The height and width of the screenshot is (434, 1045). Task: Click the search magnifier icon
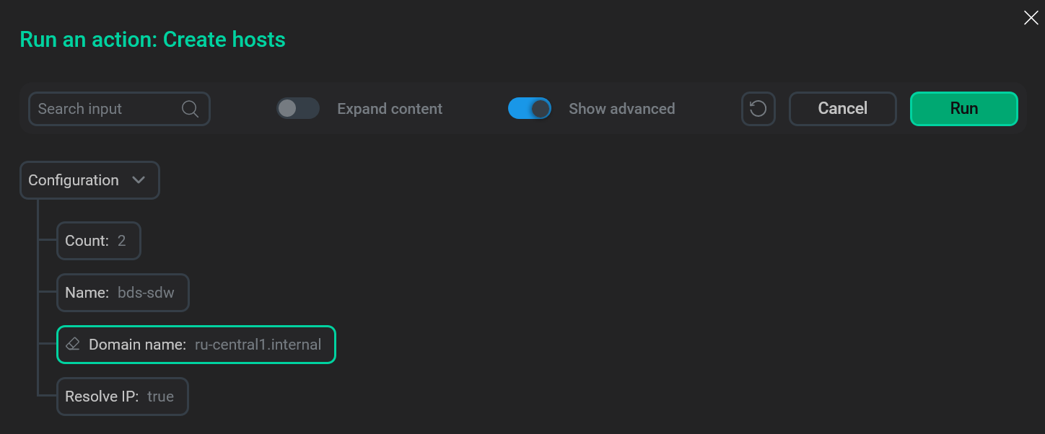click(190, 108)
